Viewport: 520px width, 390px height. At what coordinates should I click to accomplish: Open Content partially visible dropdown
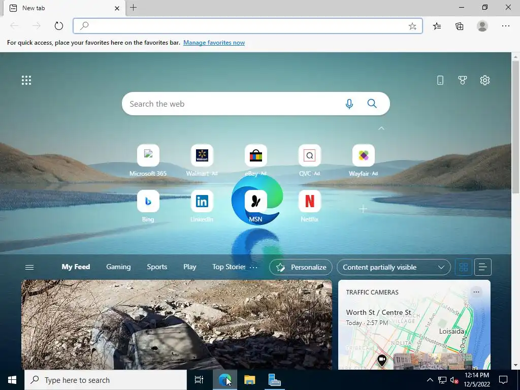(394, 267)
